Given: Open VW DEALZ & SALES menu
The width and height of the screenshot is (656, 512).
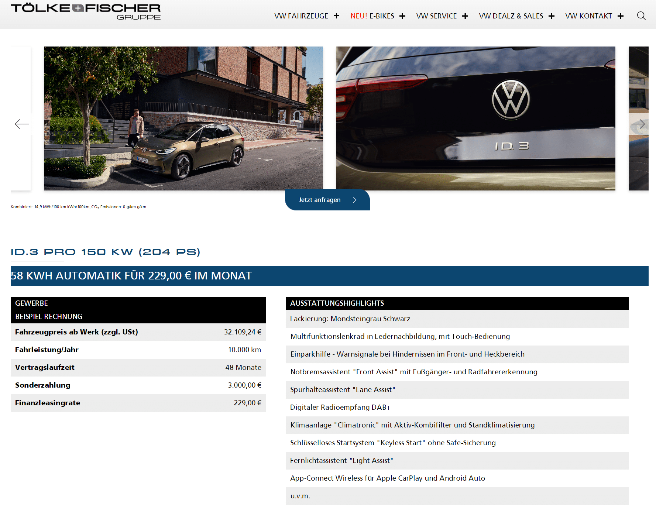Looking at the screenshot, I should coord(511,16).
